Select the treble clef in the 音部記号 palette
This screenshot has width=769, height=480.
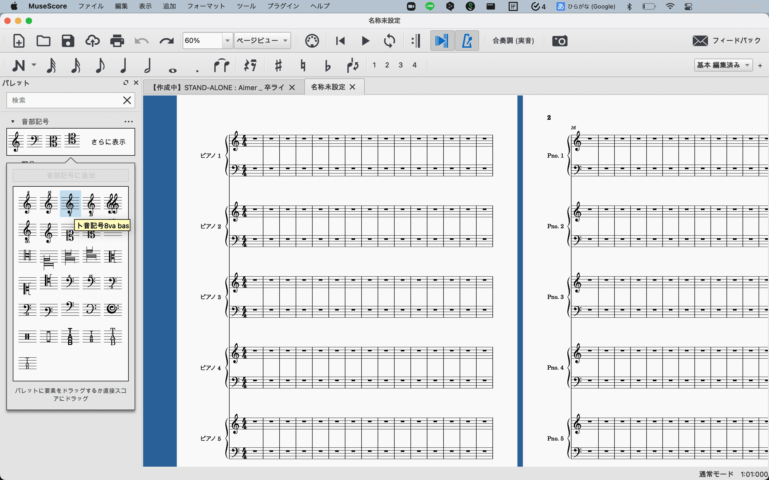click(16, 142)
